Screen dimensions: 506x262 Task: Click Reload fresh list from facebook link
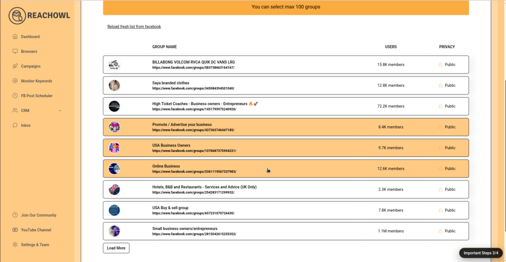134,27
